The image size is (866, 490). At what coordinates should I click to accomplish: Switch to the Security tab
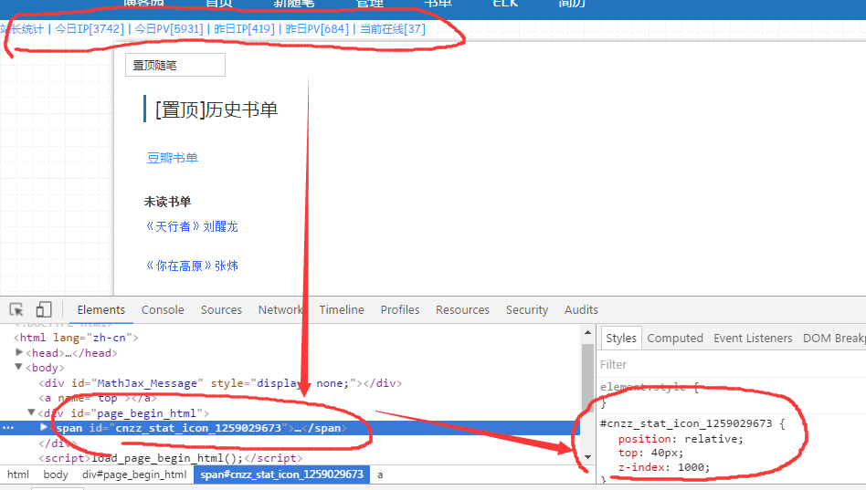coord(527,309)
